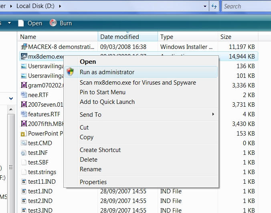271x213 pixels.
Task: Open the address bar history dropdown
Action: point(205,6)
